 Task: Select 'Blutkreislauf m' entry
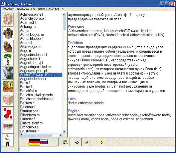point(31,123)
